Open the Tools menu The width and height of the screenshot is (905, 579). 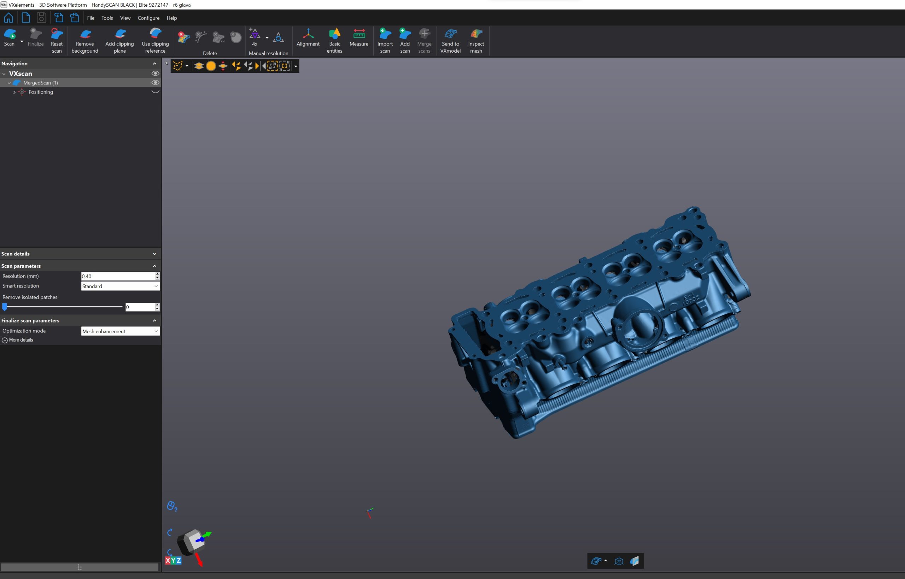tap(107, 18)
